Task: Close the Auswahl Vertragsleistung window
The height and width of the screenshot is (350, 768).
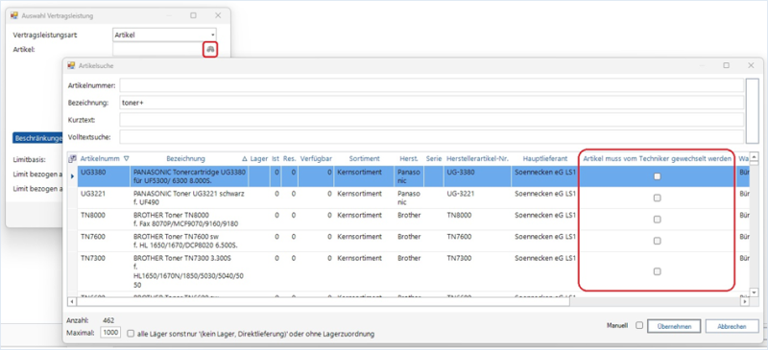Action: pos(218,15)
